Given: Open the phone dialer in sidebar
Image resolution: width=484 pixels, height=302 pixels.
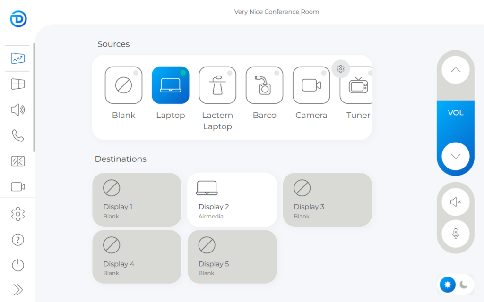Looking at the screenshot, I should (17, 136).
